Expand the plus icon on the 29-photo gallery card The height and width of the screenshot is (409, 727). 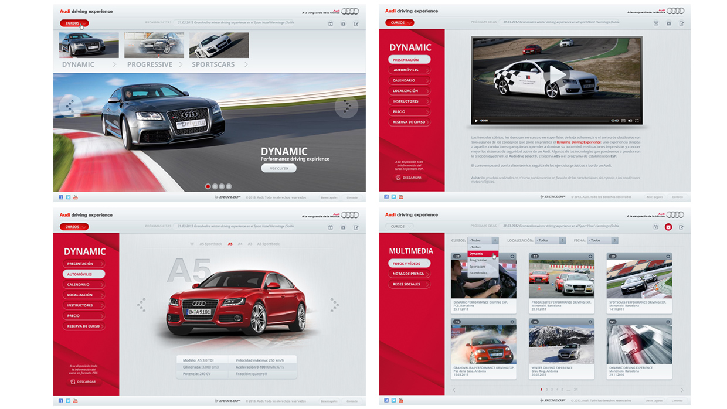pyautogui.click(x=668, y=257)
